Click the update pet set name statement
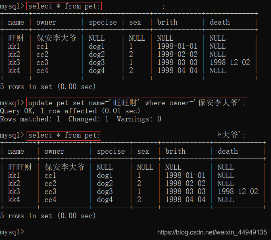The height and width of the screenshot is (240, 271). click(137, 103)
